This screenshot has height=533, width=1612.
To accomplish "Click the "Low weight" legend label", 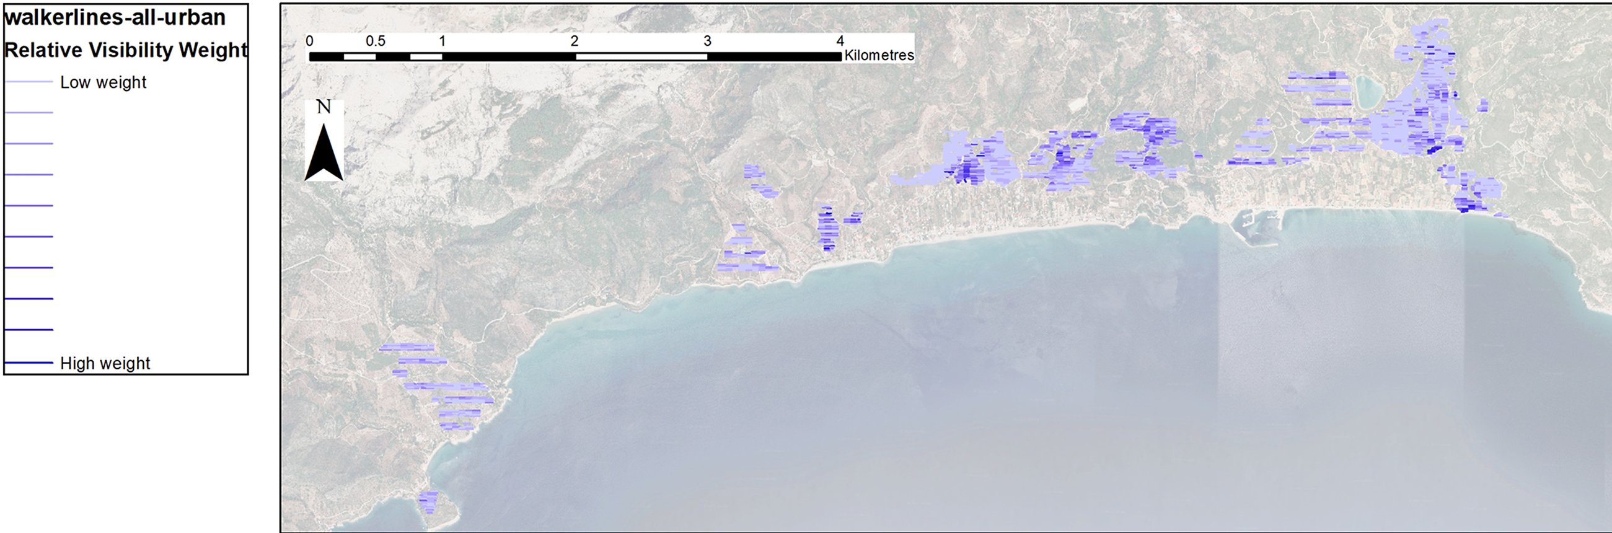I will tap(104, 82).
